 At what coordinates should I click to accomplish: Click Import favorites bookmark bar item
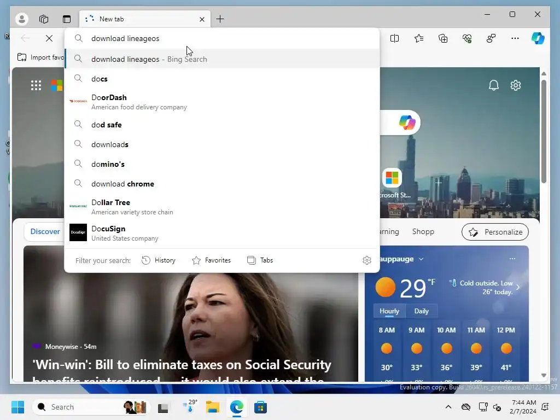click(x=40, y=57)
